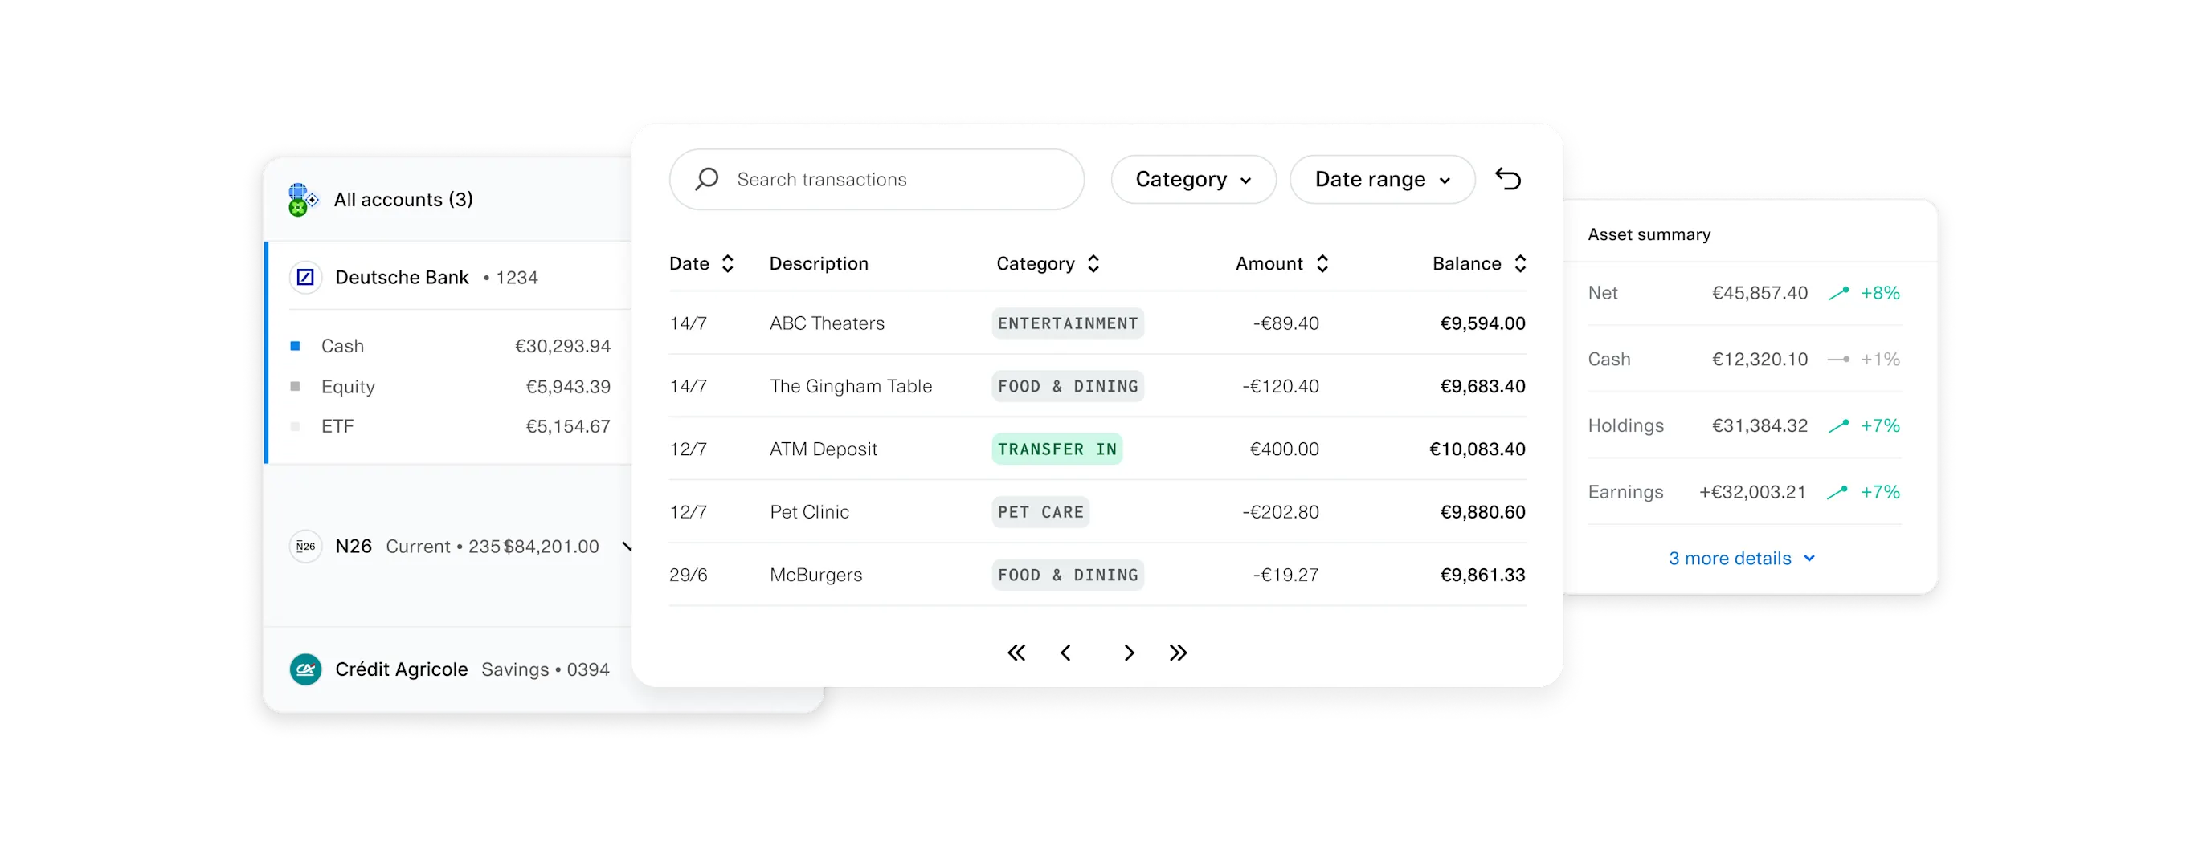
Task: Click the Earnings upward trend arrow icon
Action: pos(1837,492)
